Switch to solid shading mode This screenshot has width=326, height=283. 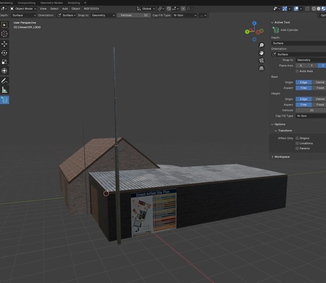319,9
